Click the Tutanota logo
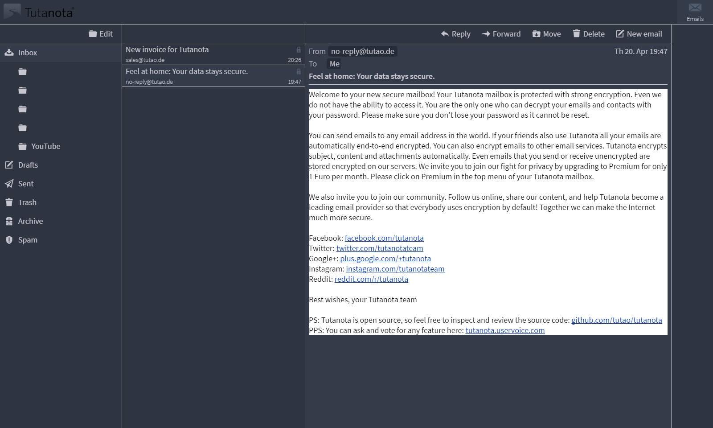713x428 pixels. [x=39, y=12]
